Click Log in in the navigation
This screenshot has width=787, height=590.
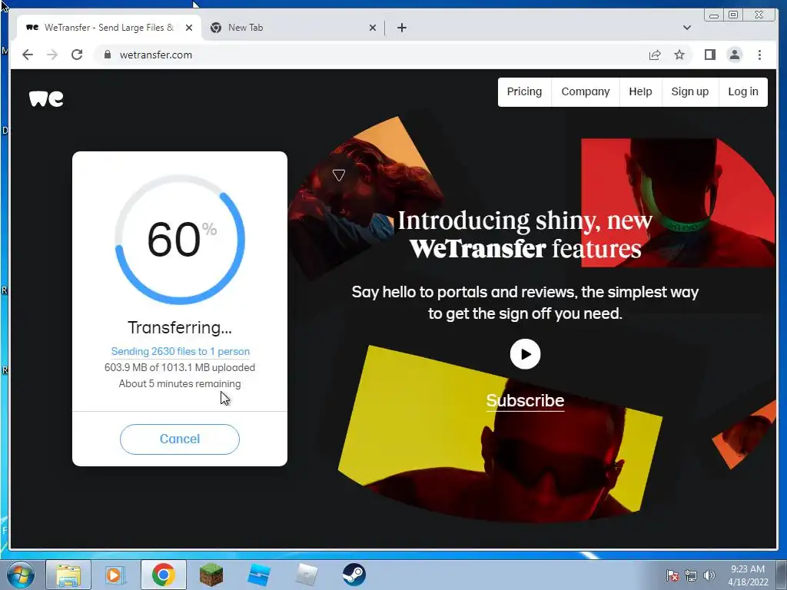tap(743, 92)
